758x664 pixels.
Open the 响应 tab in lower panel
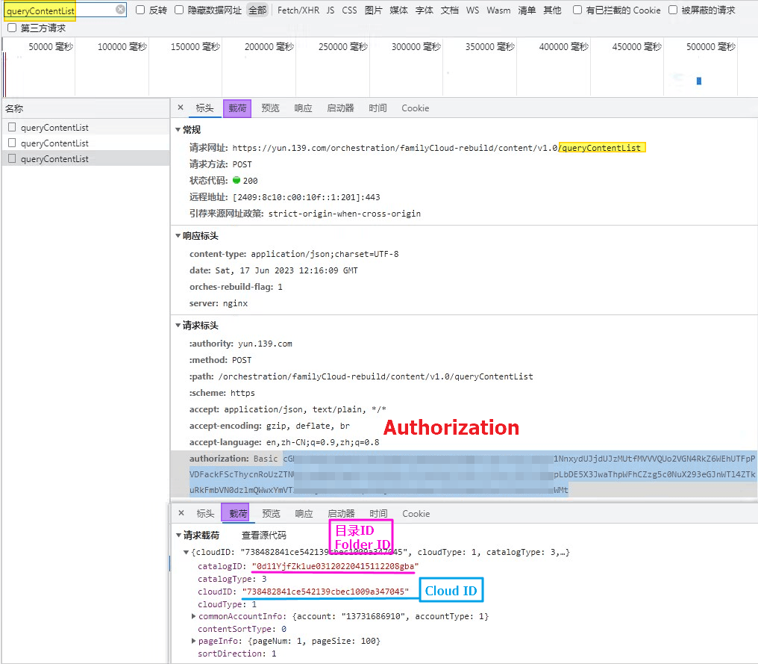[304, 513]
